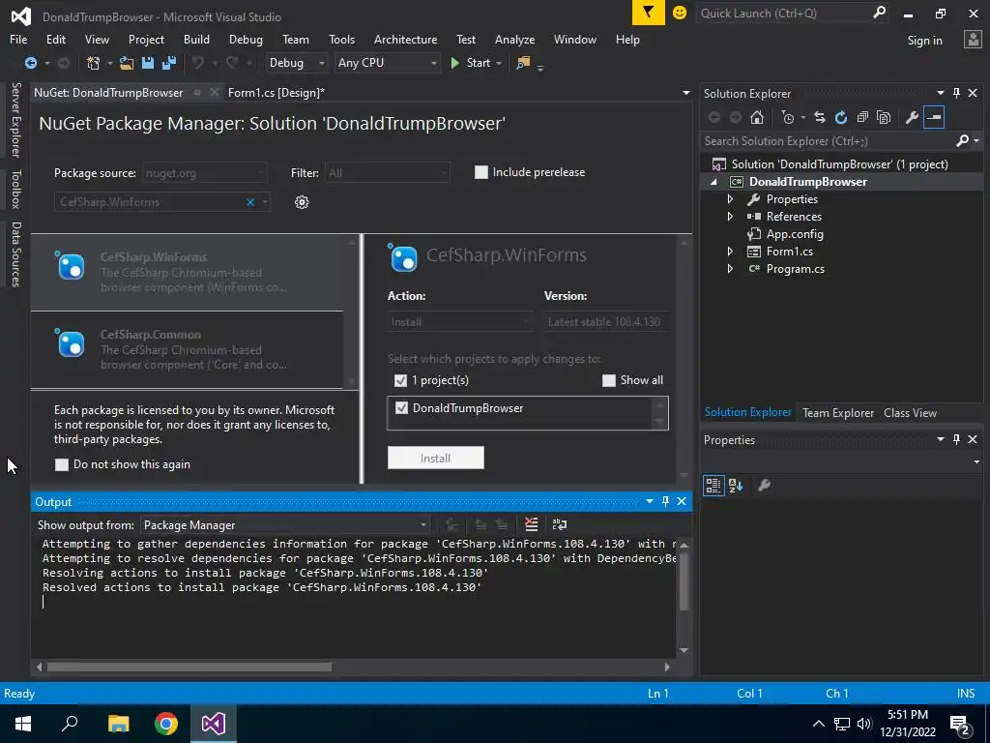Open the Version Latest stable dropdown
Screen dimensions: 990x743
tap(605, 322)
